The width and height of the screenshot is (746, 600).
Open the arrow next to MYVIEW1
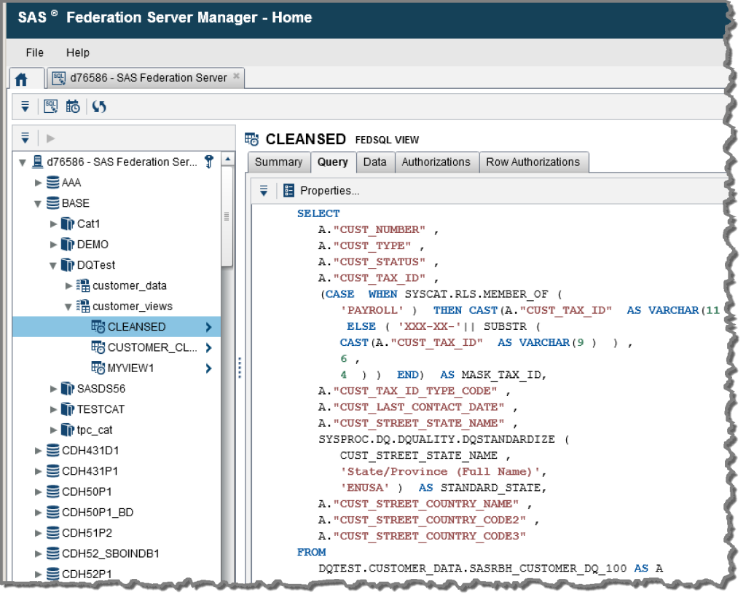tap(208, 368)
